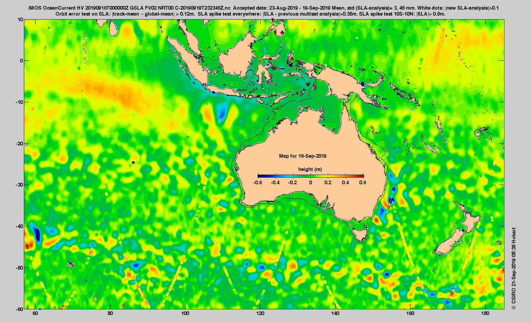This screenshot has height=322, width=531.
Task: Click the longitude axis label 60
Action: pyautogui.click(x=36, y=313)
